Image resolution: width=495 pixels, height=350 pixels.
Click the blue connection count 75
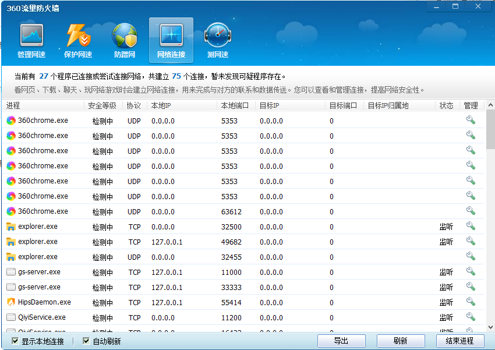click(176, 76)
